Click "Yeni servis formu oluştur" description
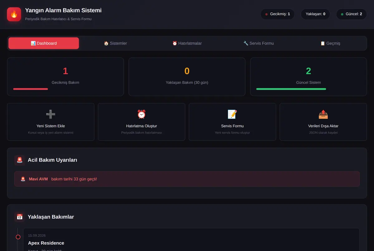Image resolution: width=374 pixels, height=251 pixels. pos(233,133)
